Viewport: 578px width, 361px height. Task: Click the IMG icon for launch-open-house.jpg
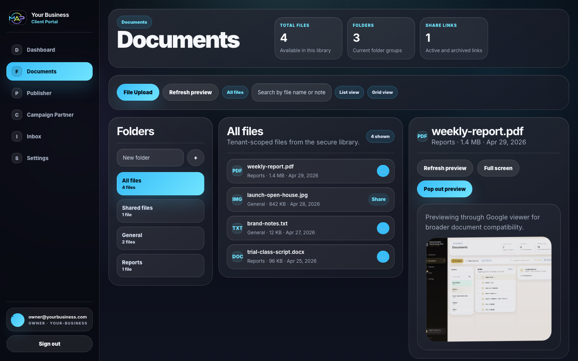tap(237, 199)
